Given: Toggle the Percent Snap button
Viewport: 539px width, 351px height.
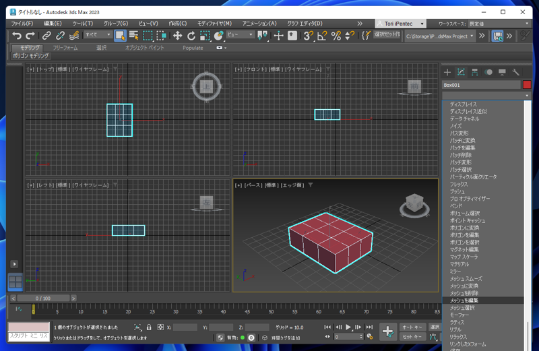Looking at the screenshot, I should [x=336, y=36].
